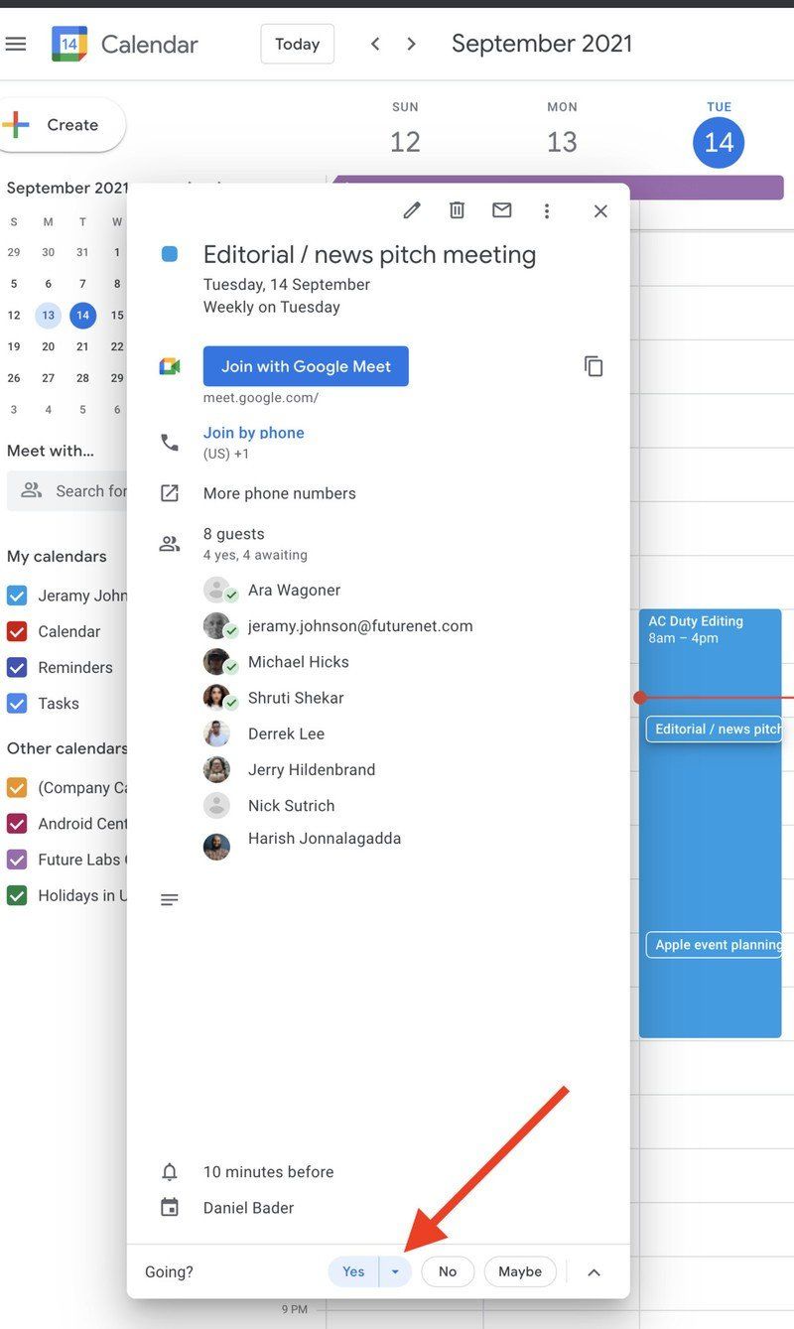Click Derrek Lee's avatar
This screenshot has height=1329, width=794.
pos(216,733)
